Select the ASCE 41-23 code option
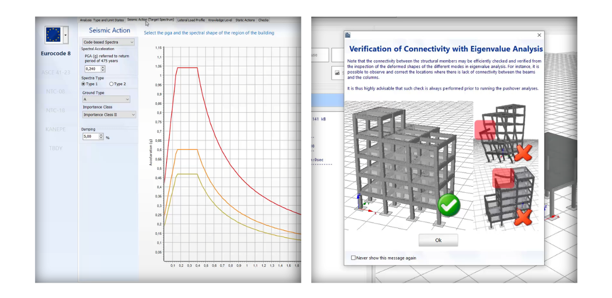The image size is (612, 298). 56,72
